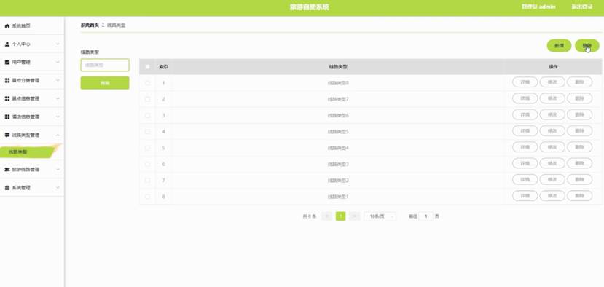This screenshot has width=604, height=287.
Task: Check the box for row index 1
Action: (147, 83)
